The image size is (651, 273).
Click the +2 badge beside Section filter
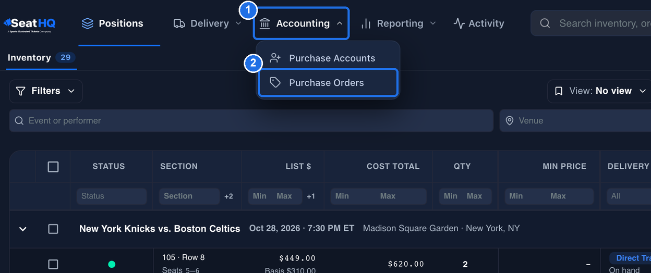tap(228, 196)
